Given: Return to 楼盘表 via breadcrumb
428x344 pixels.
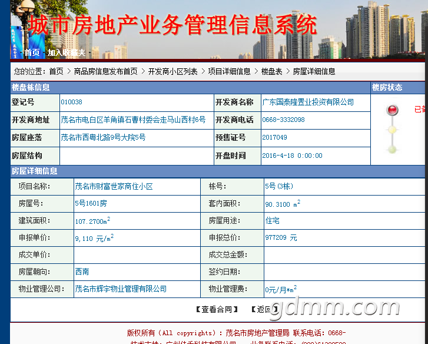Looking at the screenshot, I should (271, 71).
